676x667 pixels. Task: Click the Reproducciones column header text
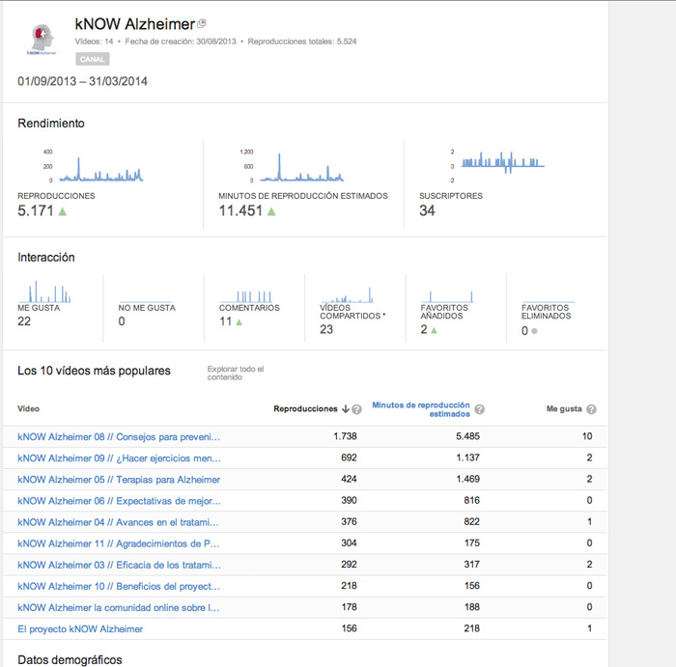(306, 409)
